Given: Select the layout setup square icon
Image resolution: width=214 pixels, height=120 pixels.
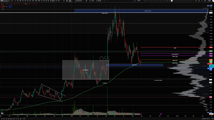Looking at the screenshot, I should click(135, 1).
